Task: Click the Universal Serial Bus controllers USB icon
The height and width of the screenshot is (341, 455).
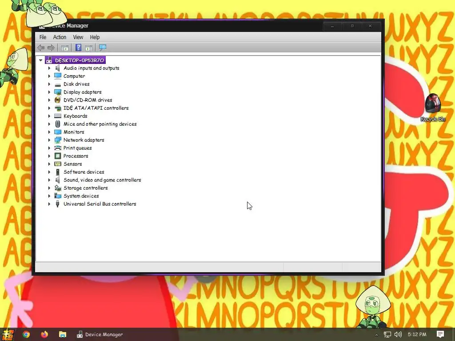Action: pos(58,204)
